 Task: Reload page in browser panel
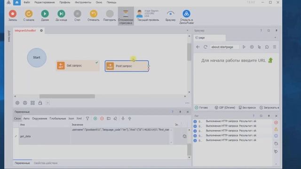point(206,47)
